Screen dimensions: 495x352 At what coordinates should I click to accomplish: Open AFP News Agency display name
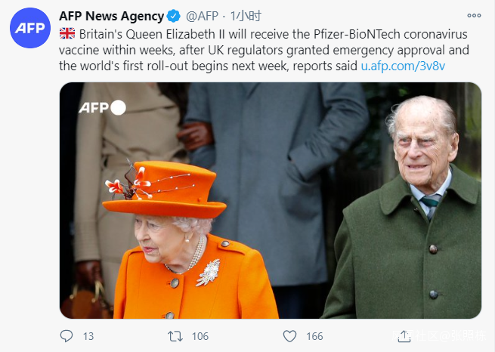[x=111, y=16]
